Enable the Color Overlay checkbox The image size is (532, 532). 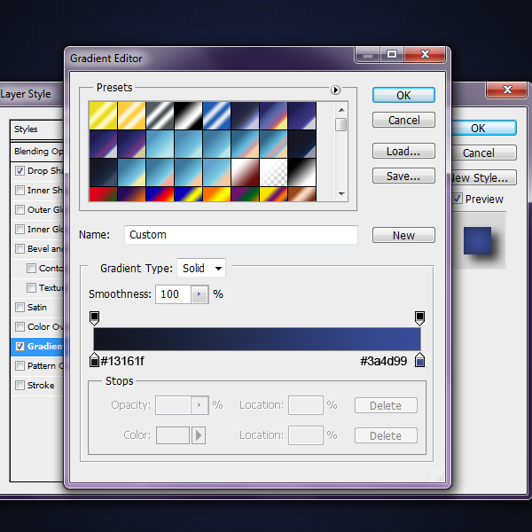click(x=20, y=326)
